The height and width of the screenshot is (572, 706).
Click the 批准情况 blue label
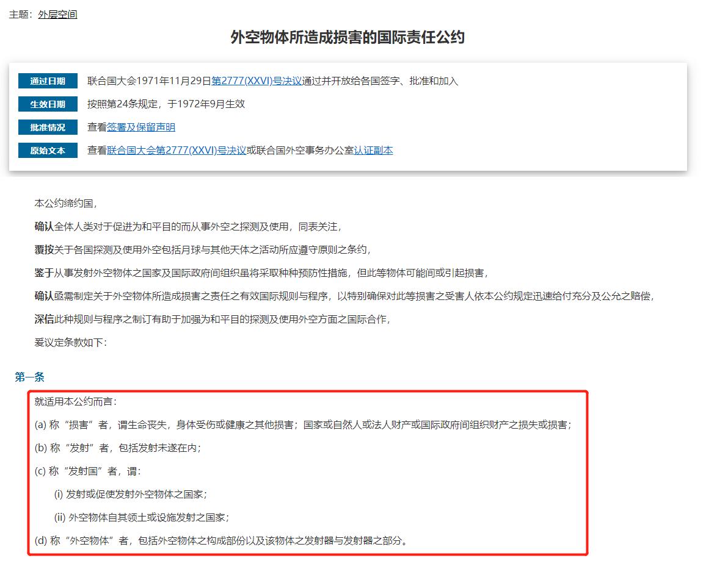tap(48, 127)
